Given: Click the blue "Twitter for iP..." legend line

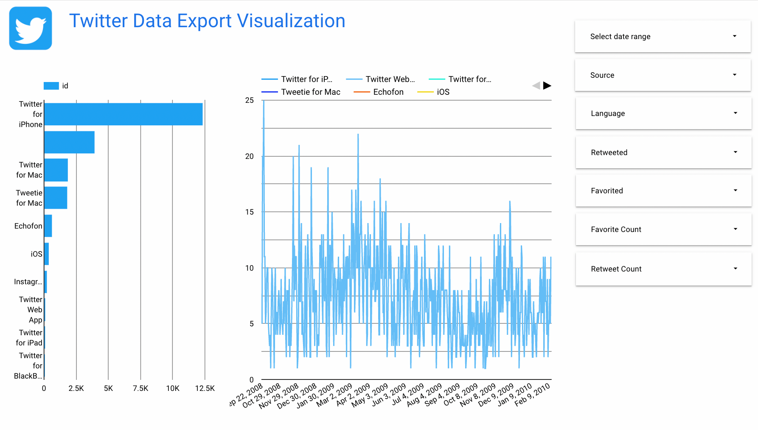Looking at the screenshot, I should pos(270,79).
